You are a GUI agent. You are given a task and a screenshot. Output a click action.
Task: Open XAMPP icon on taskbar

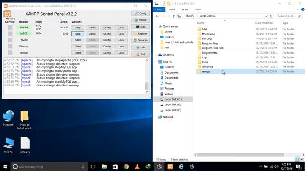pos(170,167)
